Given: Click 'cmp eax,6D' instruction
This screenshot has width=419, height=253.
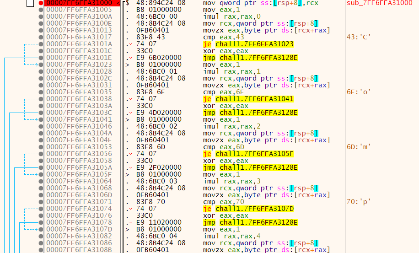Looking at the screenshot, I should click(x=223, y=147).
